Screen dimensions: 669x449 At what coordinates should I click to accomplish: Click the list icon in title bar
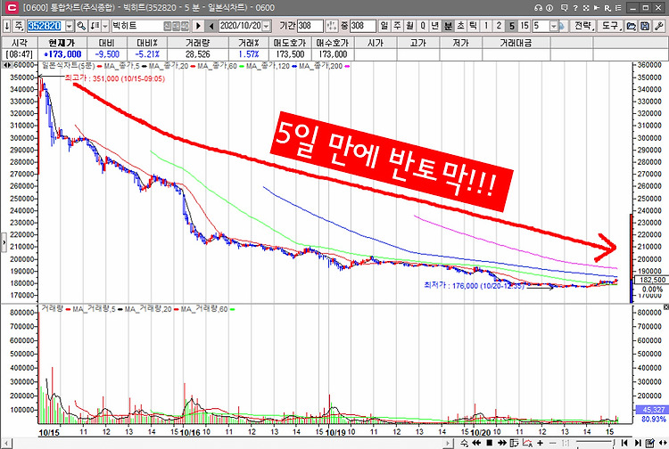[x=618, y=8]
